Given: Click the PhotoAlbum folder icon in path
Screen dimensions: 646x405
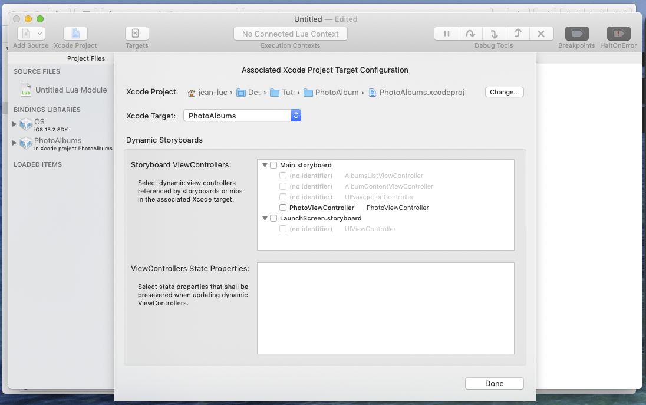Looking at the screenshot, I should coord(308,93).
